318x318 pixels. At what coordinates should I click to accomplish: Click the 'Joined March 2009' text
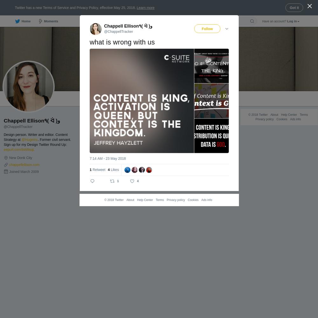click(24, 172)
